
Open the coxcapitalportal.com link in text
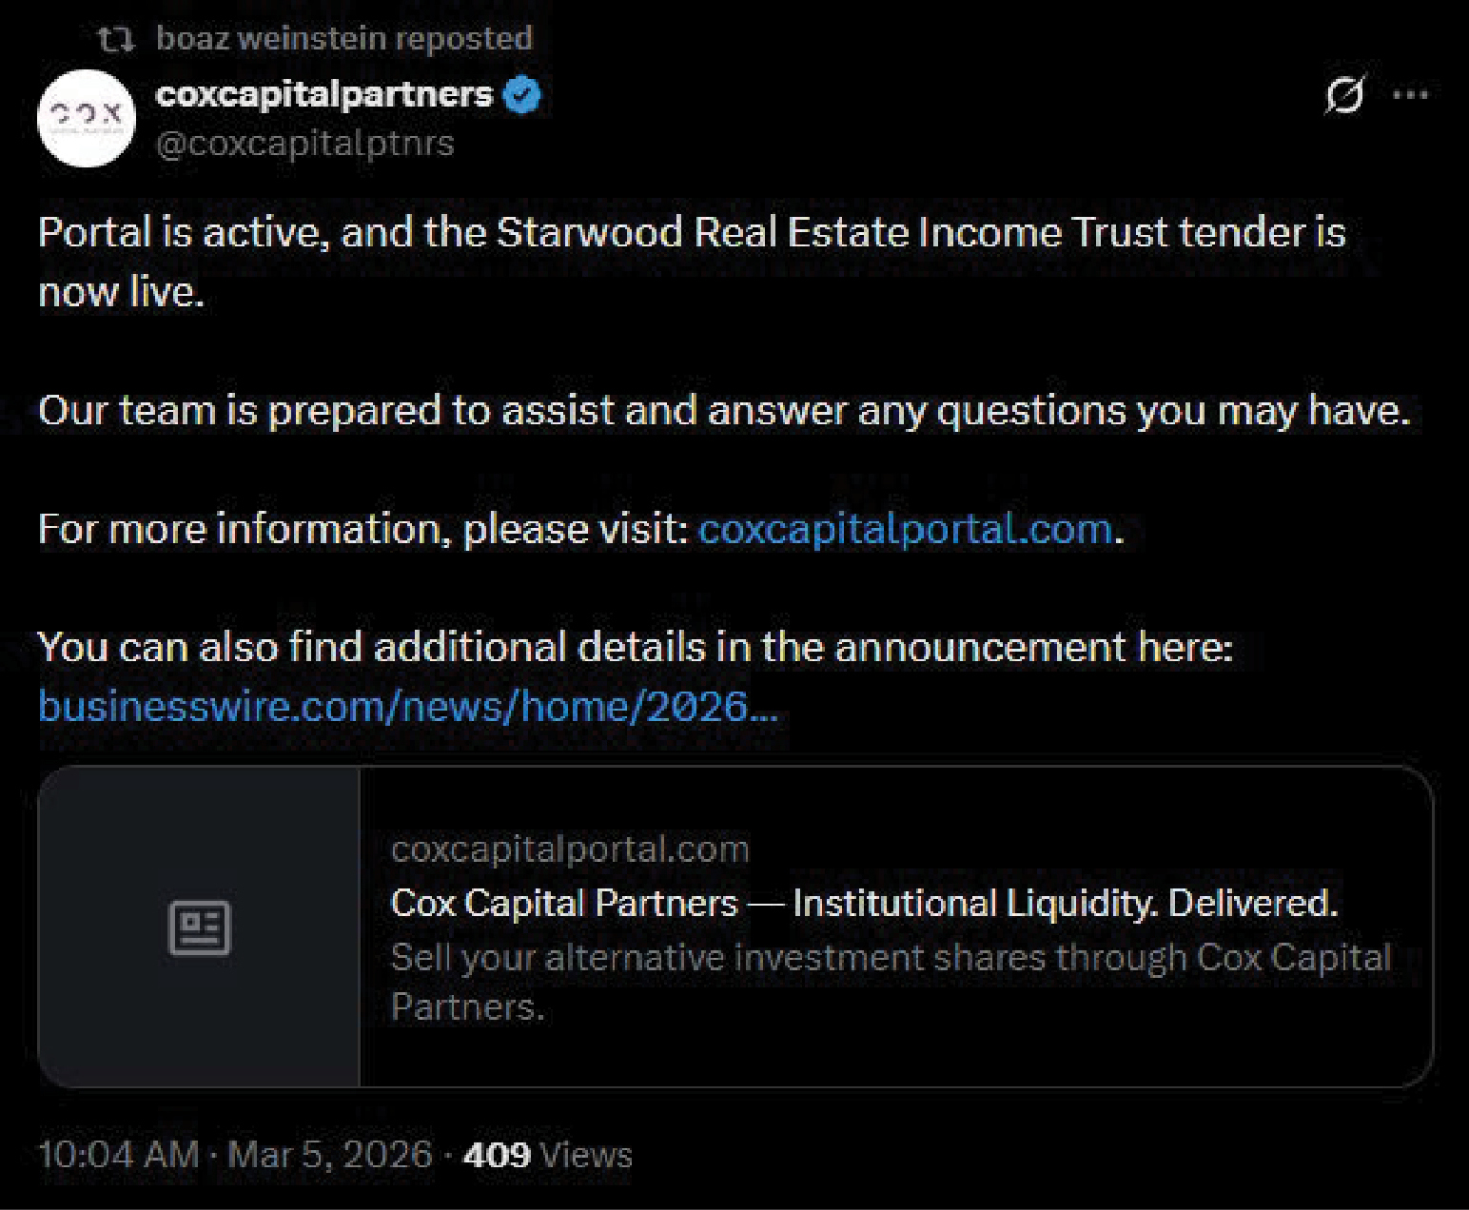[x=905, y=529]
